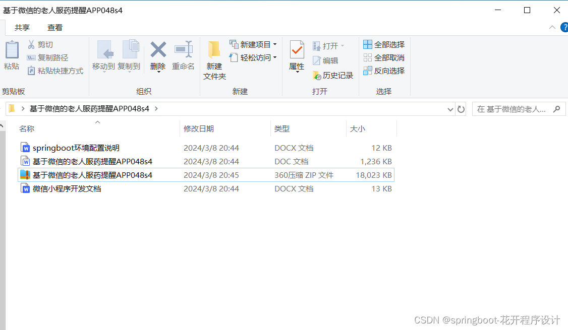The width and height of the screenshot is (568, 330).
Task: Expand the Open command dropdown arrow
Action: coord(343,46)
